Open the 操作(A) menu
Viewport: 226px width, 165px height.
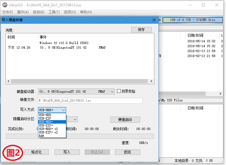tap(23, 12)
